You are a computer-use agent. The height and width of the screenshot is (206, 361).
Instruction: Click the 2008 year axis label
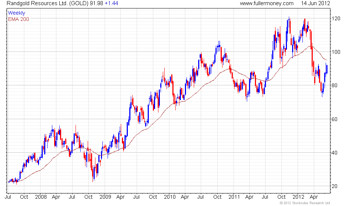coord(41,197)
